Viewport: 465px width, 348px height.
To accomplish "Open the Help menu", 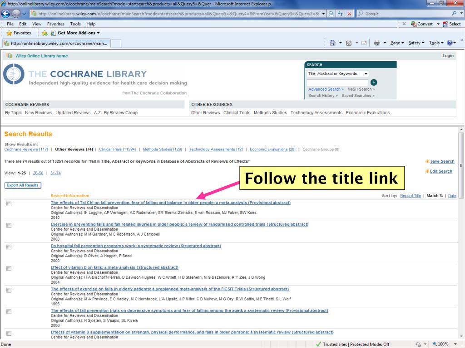I will pos(91,24).
